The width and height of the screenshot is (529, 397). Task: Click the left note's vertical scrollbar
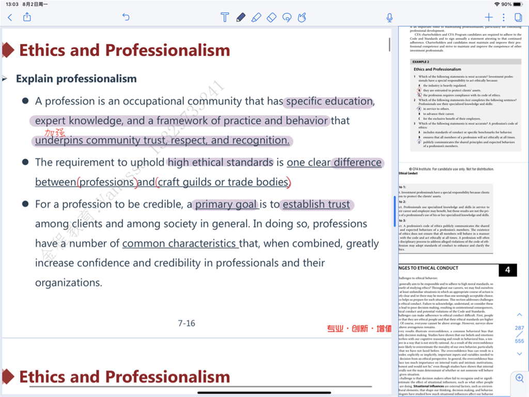(390, 44)
